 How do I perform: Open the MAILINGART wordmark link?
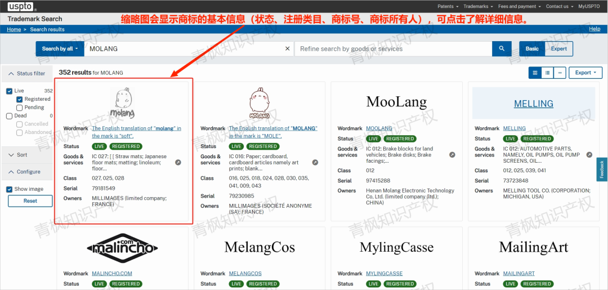click(519, 273)
